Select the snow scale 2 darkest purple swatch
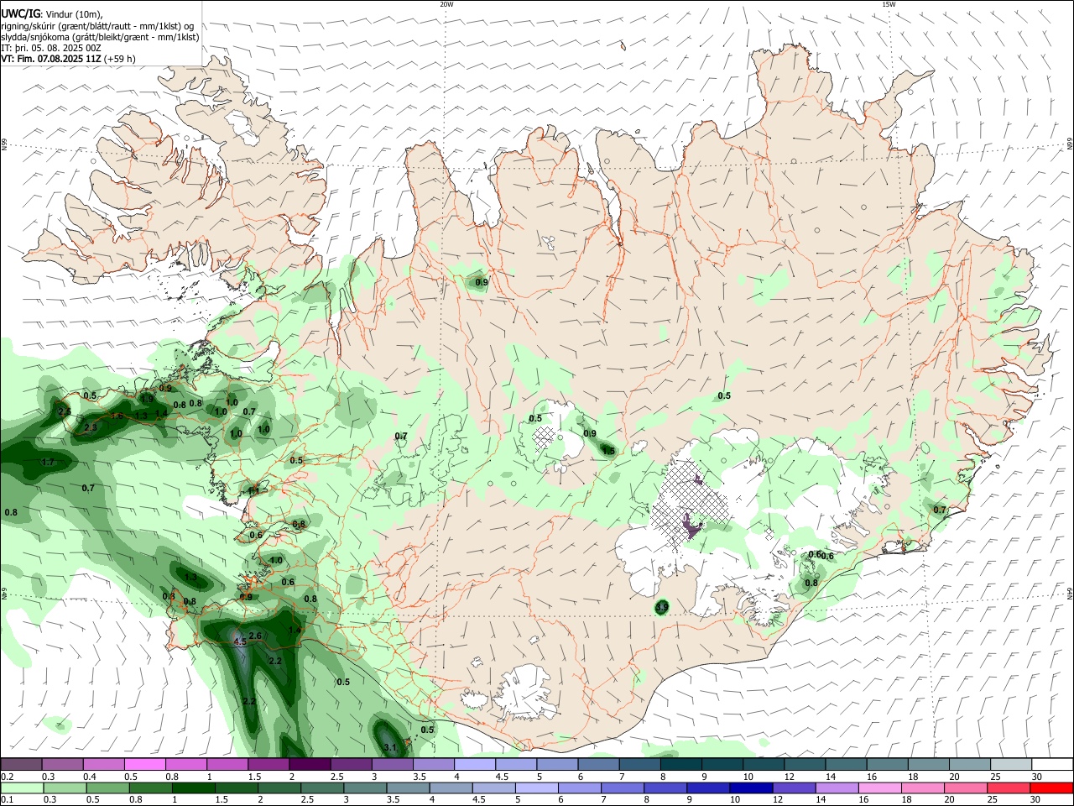 point(310,765)
